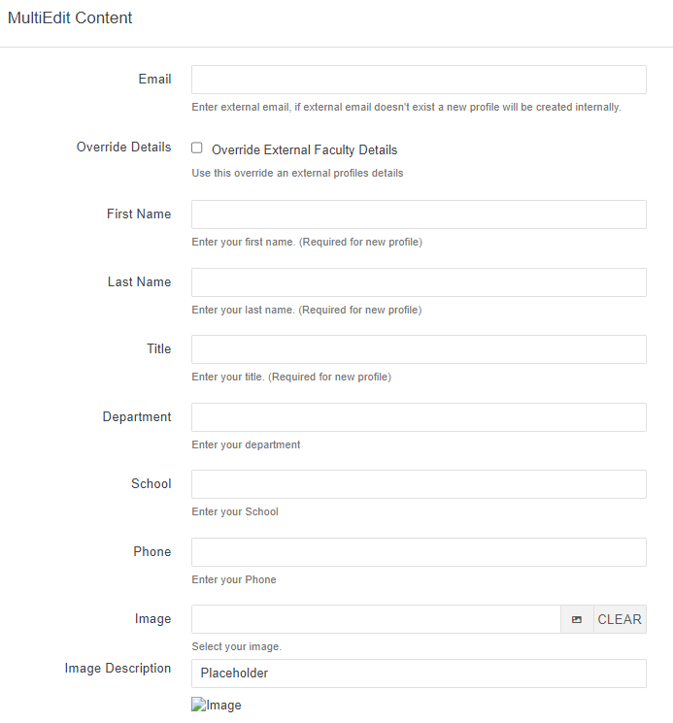Click the Override Details field label
The image size is (673, 723).
point(123,148)
